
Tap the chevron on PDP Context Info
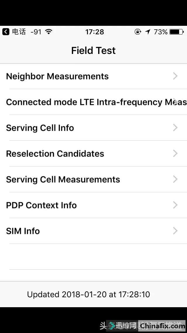point(175,205)
